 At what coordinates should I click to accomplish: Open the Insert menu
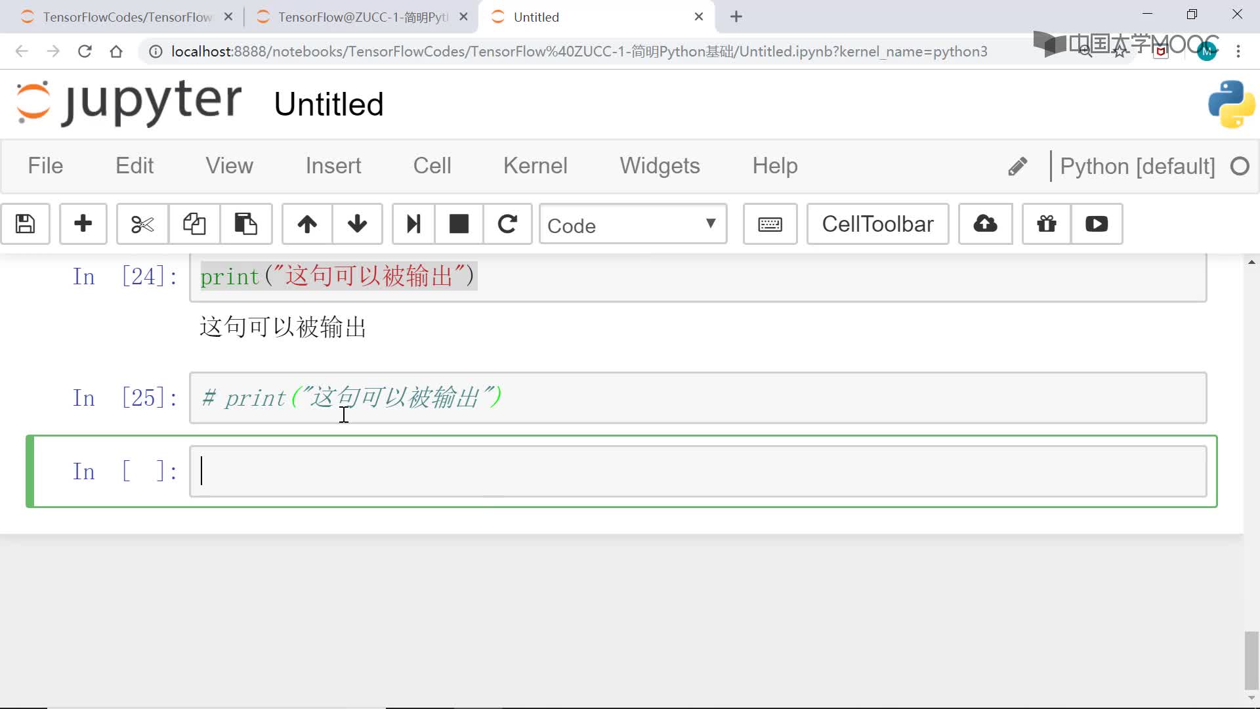(x=333, y=166)
